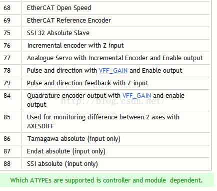Select Endat absolute (input only) text
Screen dimensions: 217x191
tap(66, 151)
